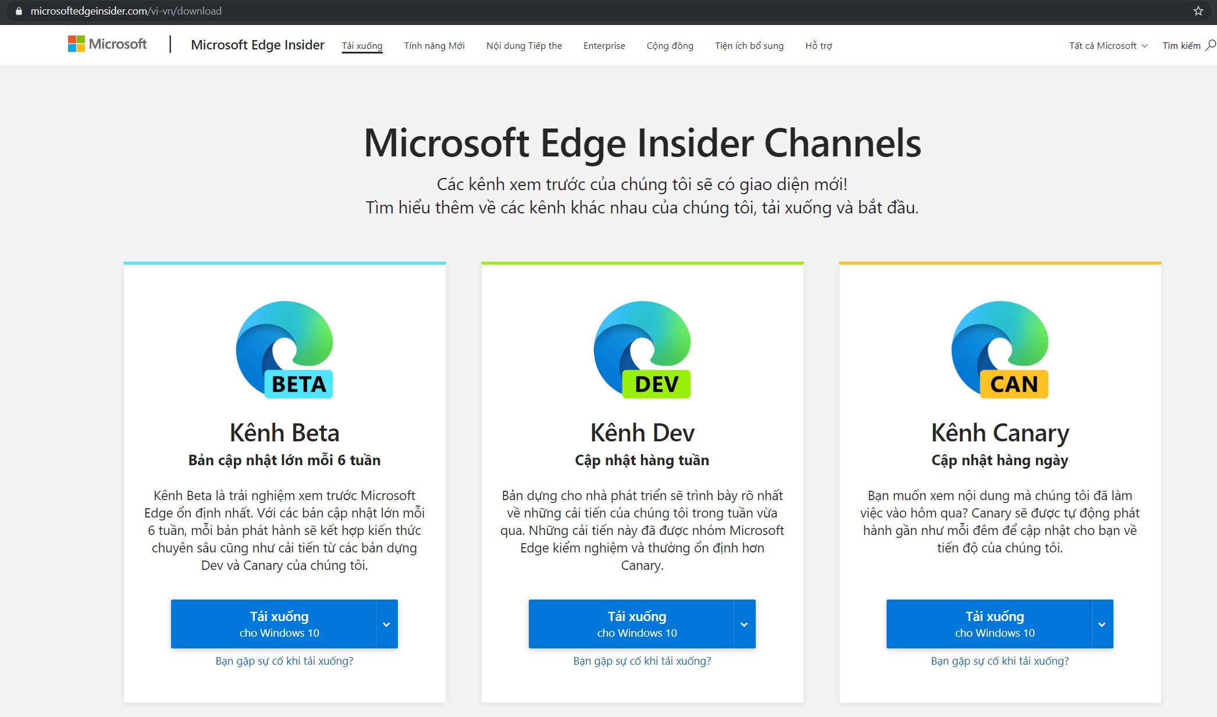This screenshot has width=1217, height=717.
Task: Expand Canary download options dropdown arrow
Action: 1102,624
